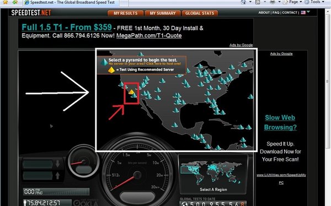Click the US flag language icon
331x206 pixels.
tap(303, 13)
